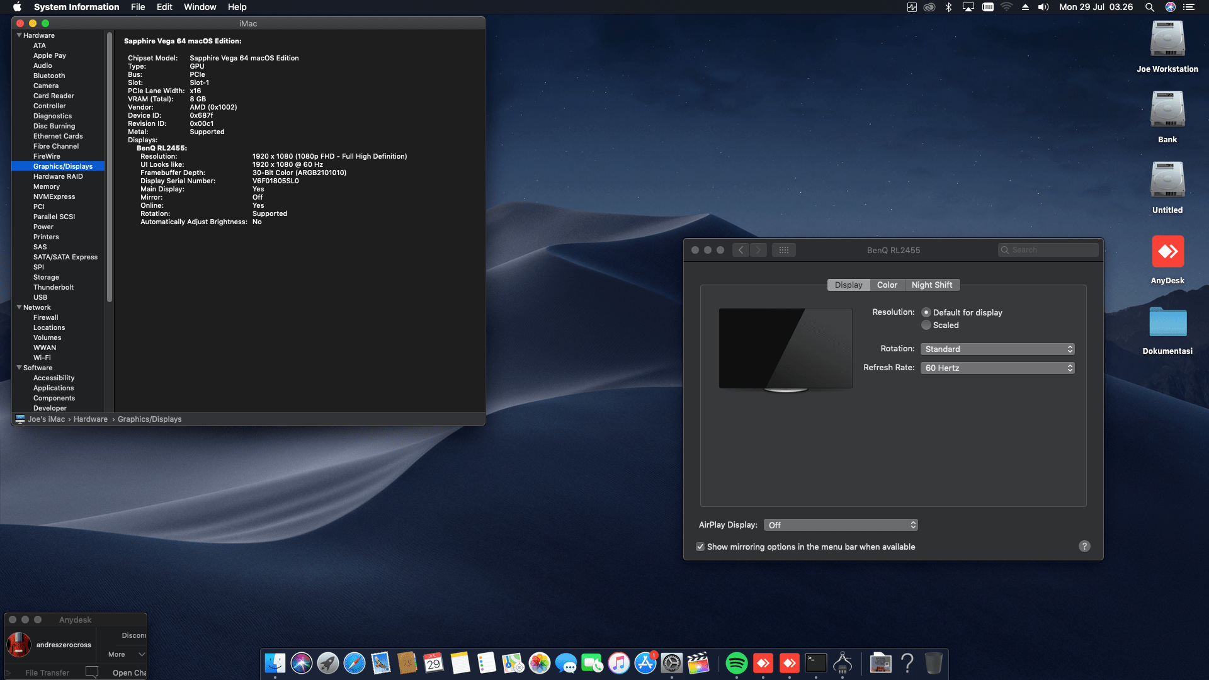Image resolution: width=1209 pixels, height=680 pixels.
Task: Select Memory in hardware sidebar
Action: [x=47, y=186]
